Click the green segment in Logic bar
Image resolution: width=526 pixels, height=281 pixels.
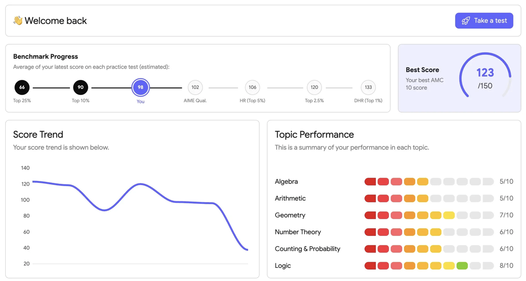[x=462, y=265]
